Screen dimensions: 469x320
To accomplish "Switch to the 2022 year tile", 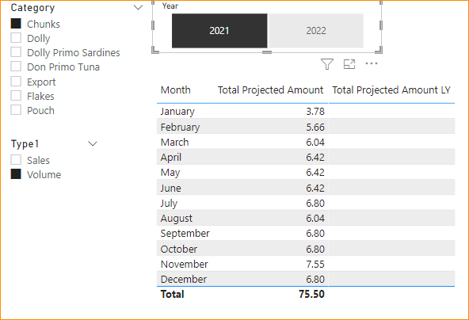I will click(x=316, y=31).
